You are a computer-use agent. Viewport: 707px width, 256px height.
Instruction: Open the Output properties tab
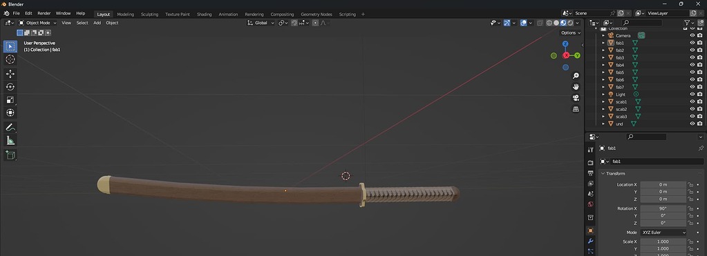click(x=591, y=173)
